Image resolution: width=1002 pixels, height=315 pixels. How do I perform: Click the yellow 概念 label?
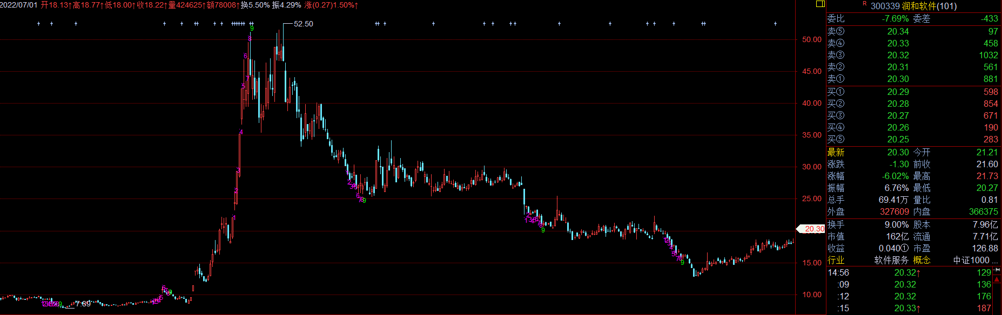(922, 260)
